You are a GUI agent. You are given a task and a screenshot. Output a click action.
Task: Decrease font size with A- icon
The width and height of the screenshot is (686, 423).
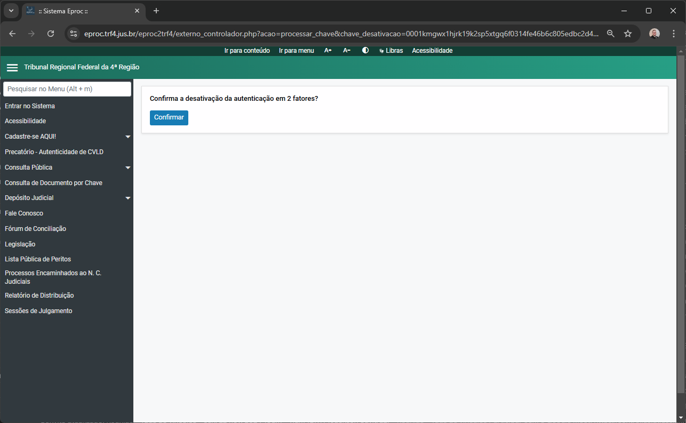347,51
